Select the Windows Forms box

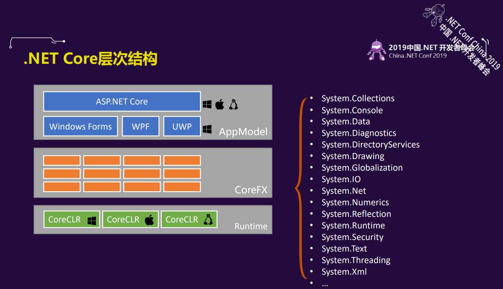click(x=80, y=126)
